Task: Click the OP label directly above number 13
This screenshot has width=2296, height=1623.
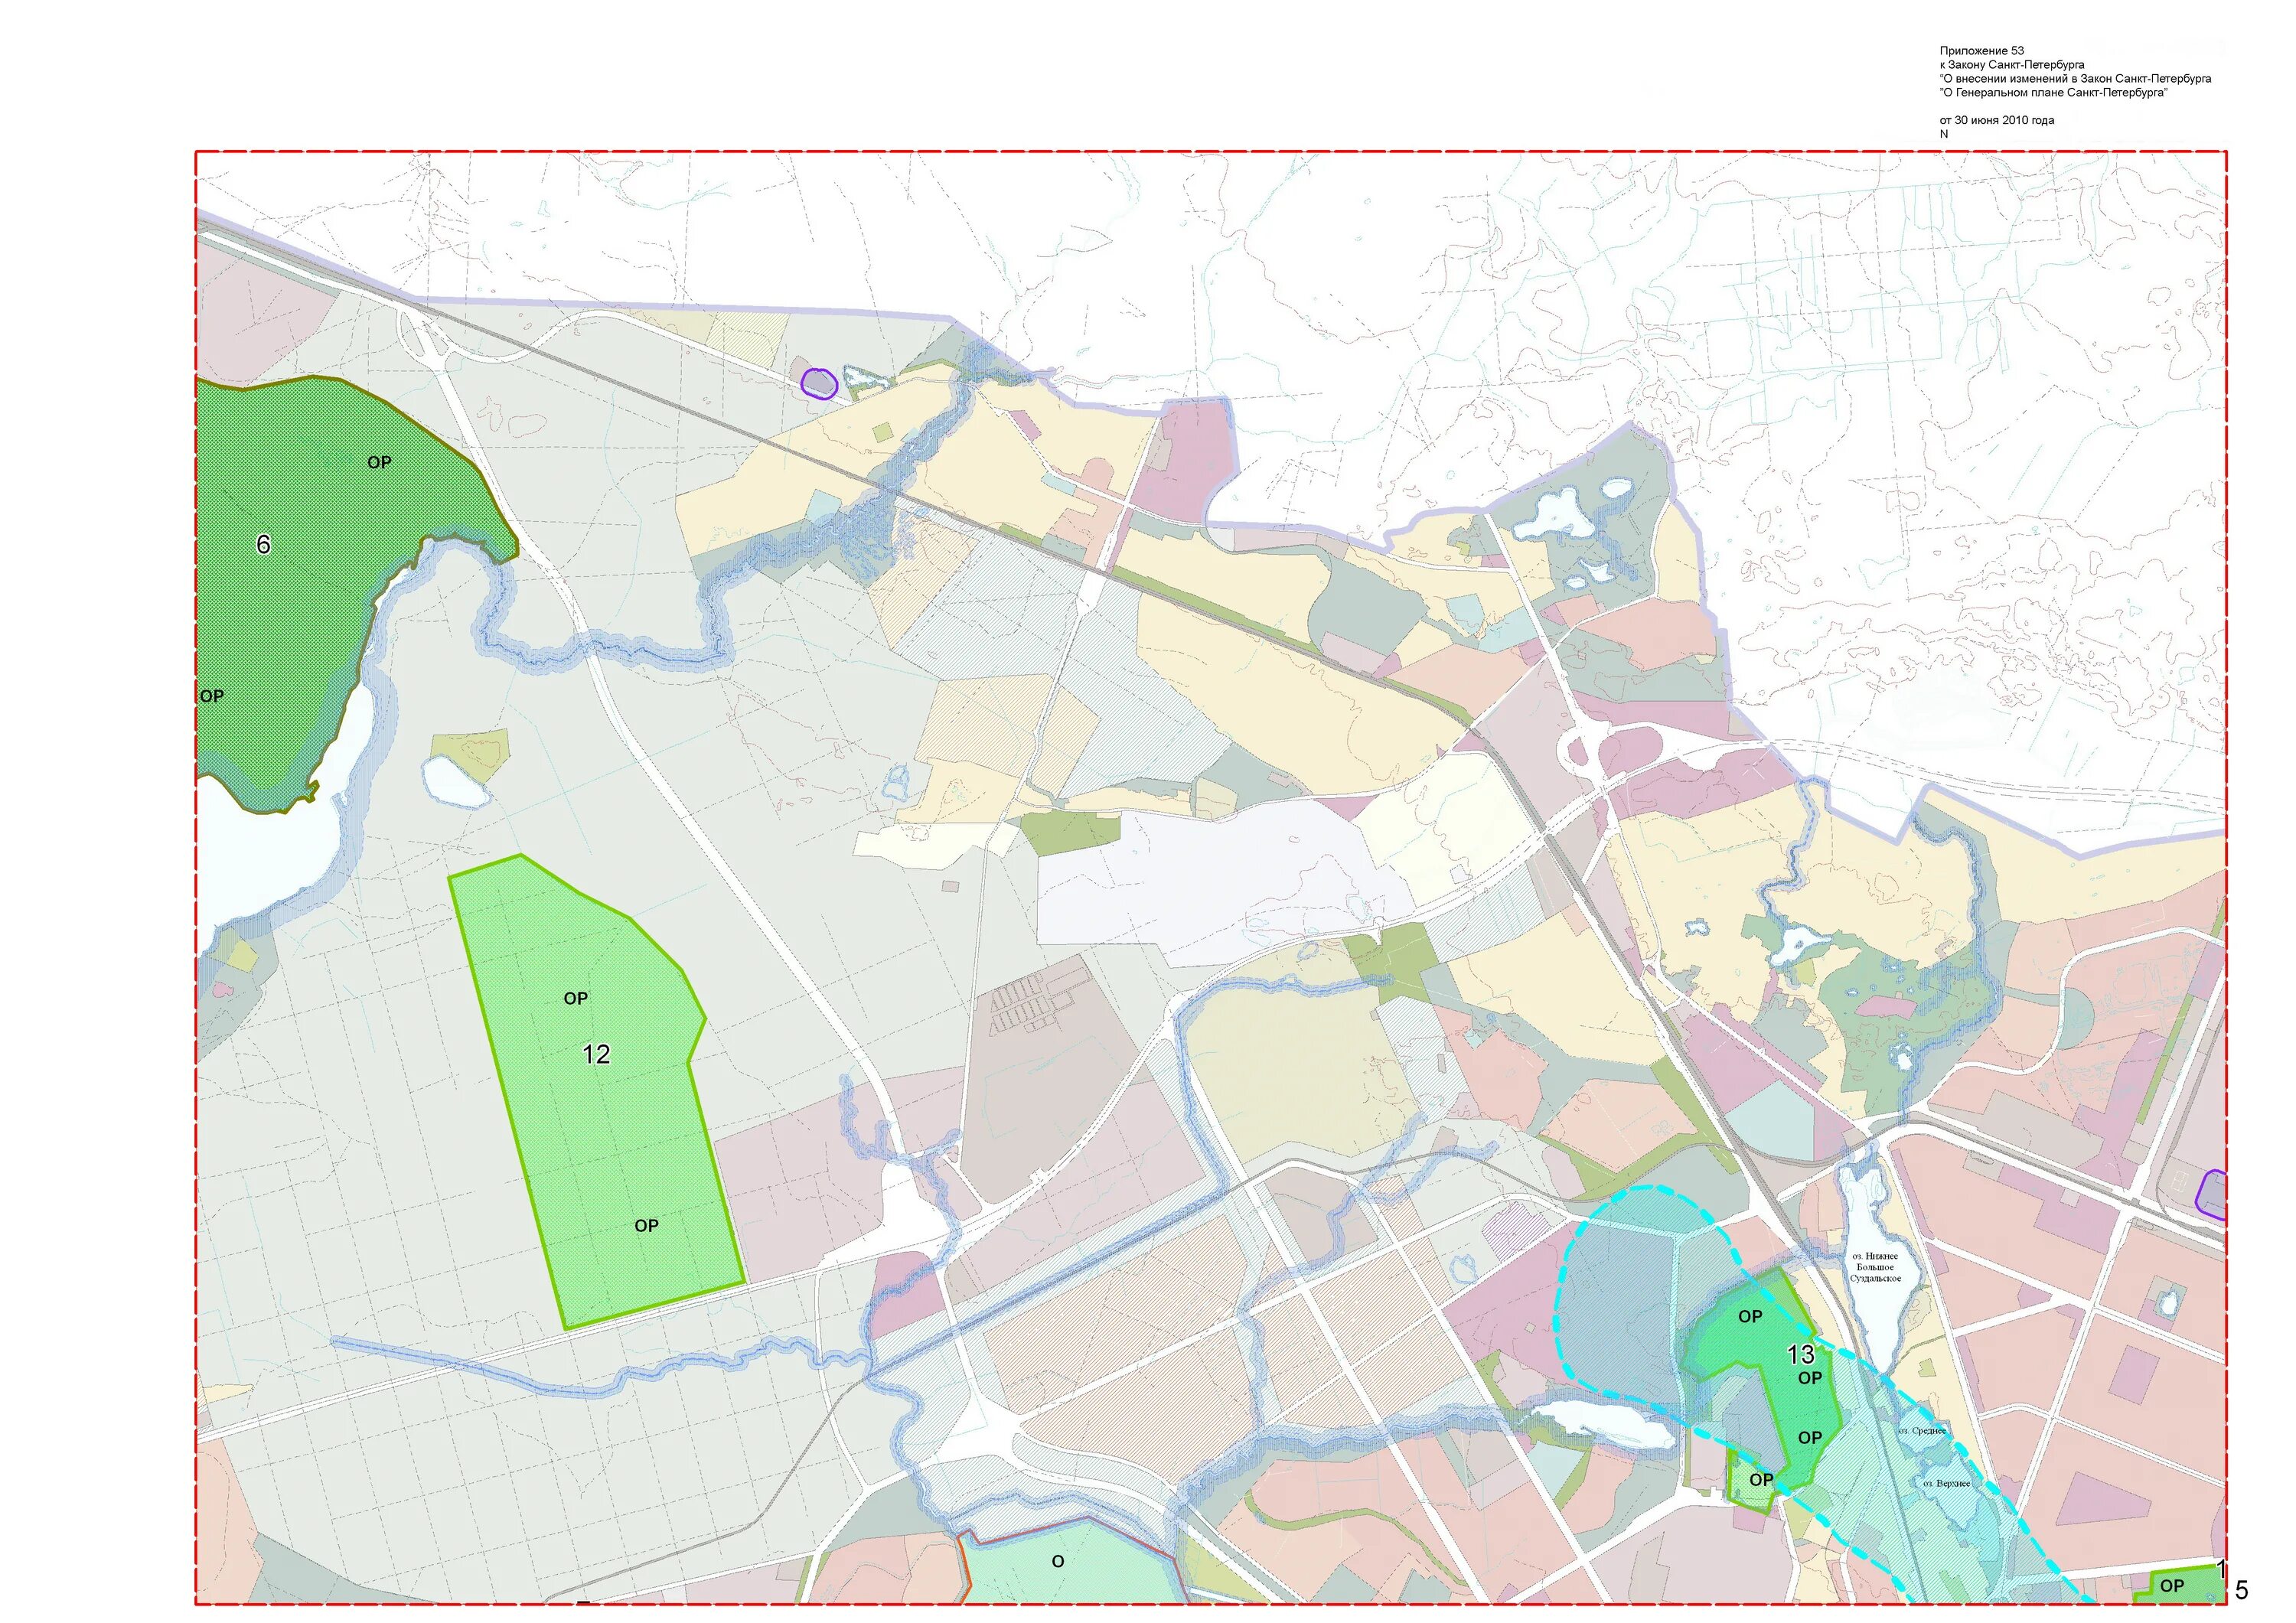Action: pos(1750,1317)
